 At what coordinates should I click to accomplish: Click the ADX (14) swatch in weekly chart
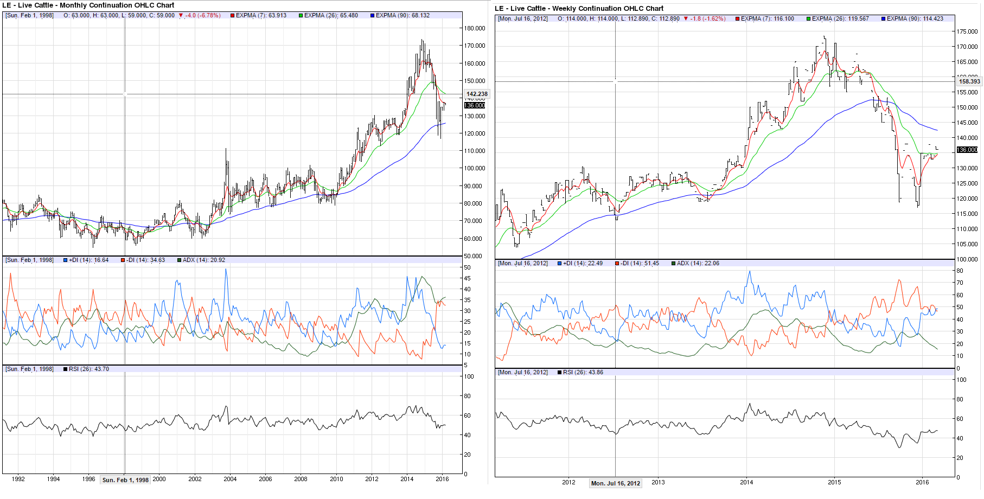tap(674, 264)
